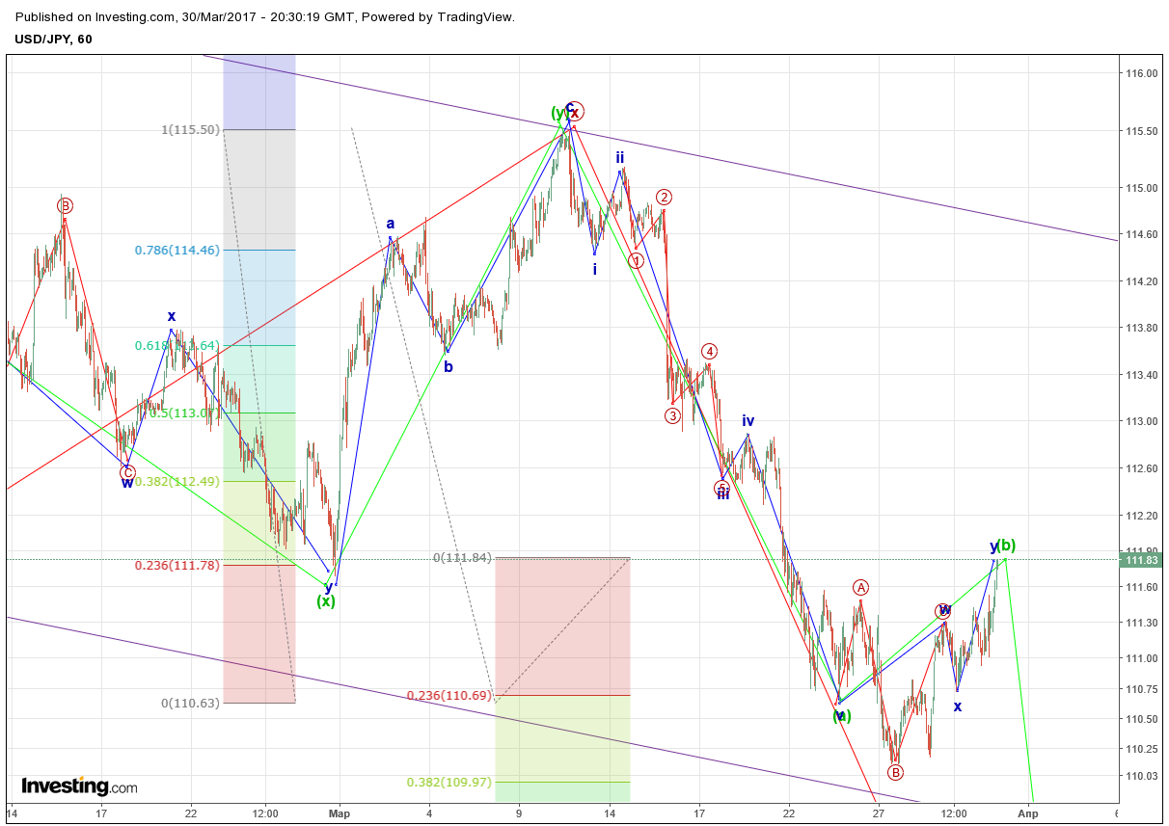The height and width of the screenshot is (826, 1169).
Task: Click the red circled 1 wave label
Action: point(636,260)
